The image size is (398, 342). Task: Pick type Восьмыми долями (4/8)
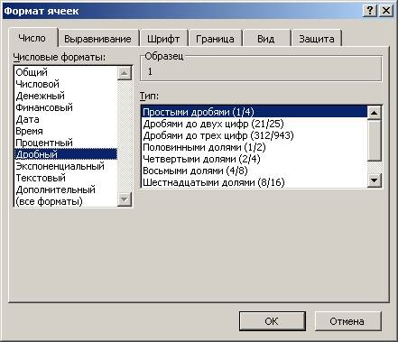pyautogui.click(x=255, y=171)
